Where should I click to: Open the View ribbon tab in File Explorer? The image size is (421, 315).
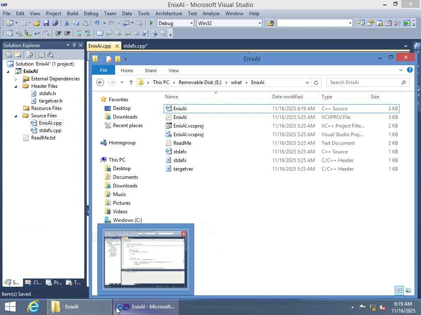coord(174,71)
